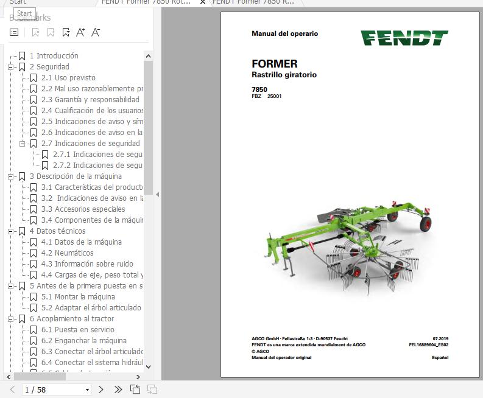Click the next view icon

[x=152, y=389]
